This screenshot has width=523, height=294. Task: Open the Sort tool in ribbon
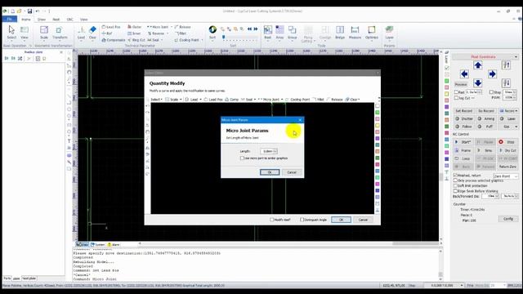212,33
